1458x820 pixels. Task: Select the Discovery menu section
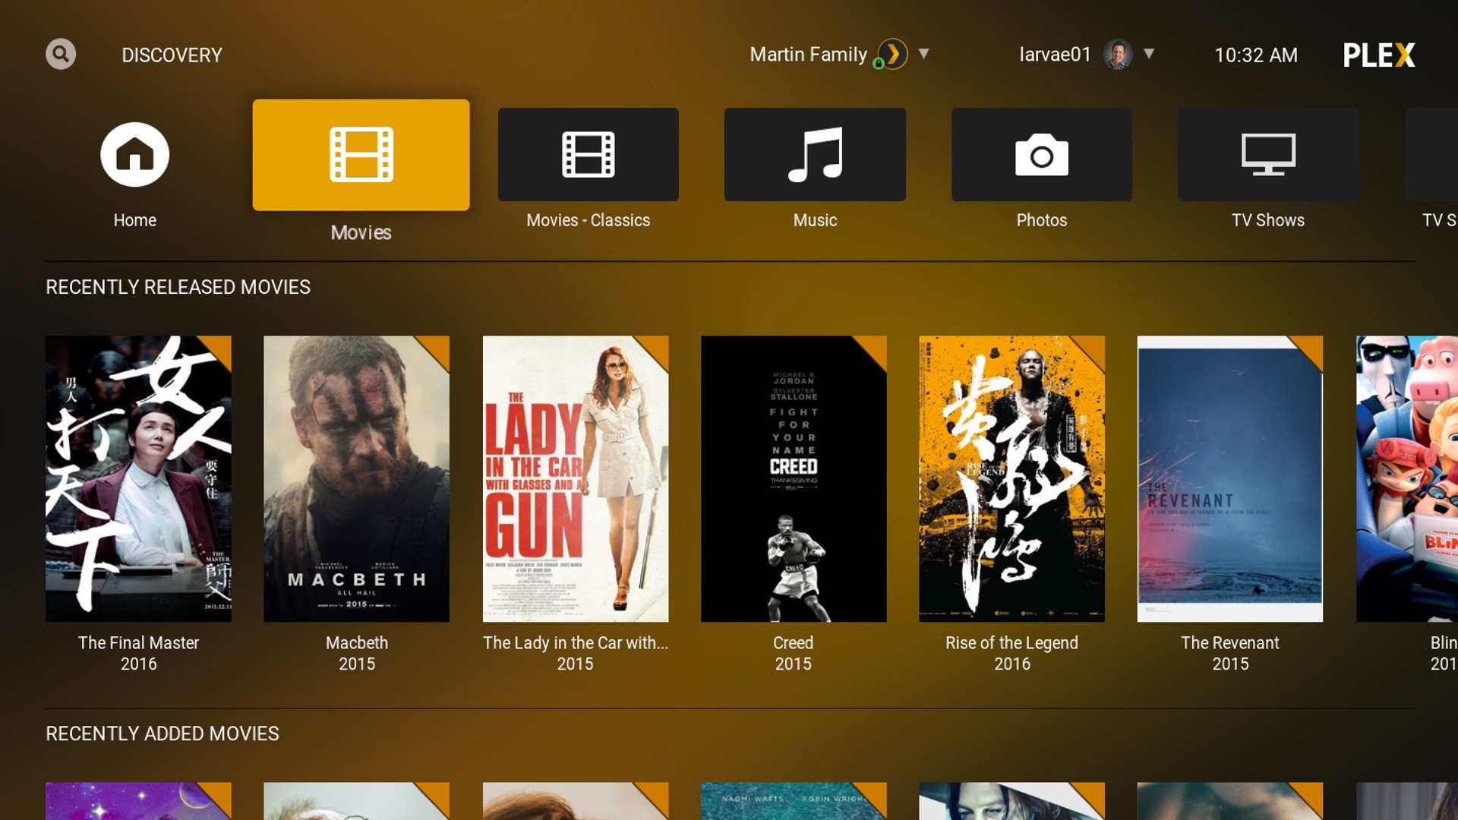(x=170, y=55)
